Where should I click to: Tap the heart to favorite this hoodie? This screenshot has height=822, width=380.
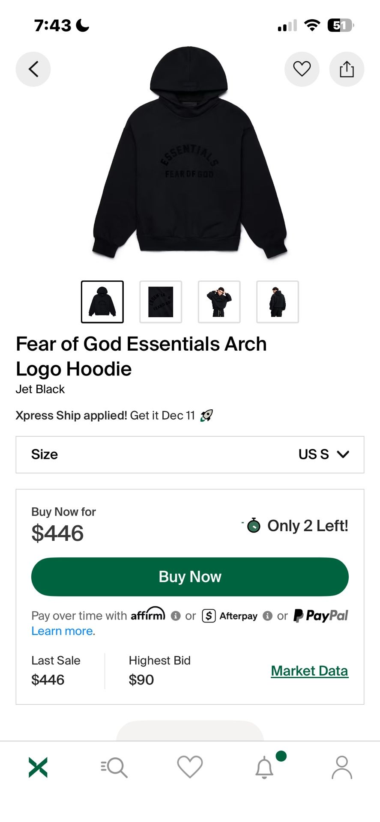pyautogui.click(x=302, y=69)
